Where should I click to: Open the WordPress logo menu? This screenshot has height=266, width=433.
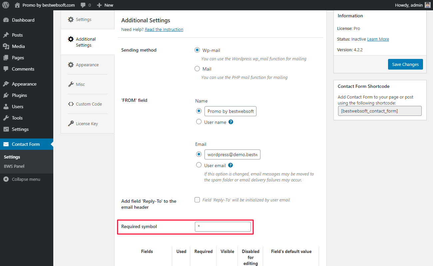coord(6,5)
